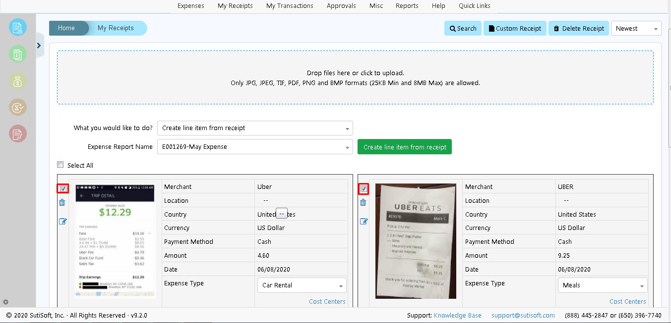This screenshot has height=323, width=671.
Task: Change the Meals expense type dropdown
Action: click(602, 285)
